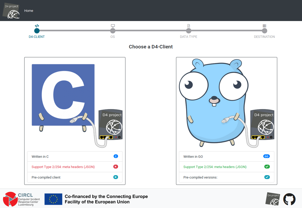302x208 pixels.
Task: Click the D4 project box in Go card
Action: point(262,125)
